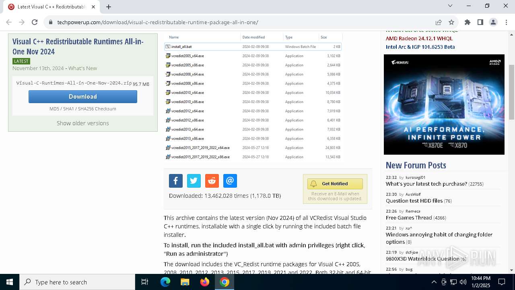Select the Latest Visual C++ Redistributable tab
The height and width of the screenshot is (290, 515).
[x=51, y=7]
